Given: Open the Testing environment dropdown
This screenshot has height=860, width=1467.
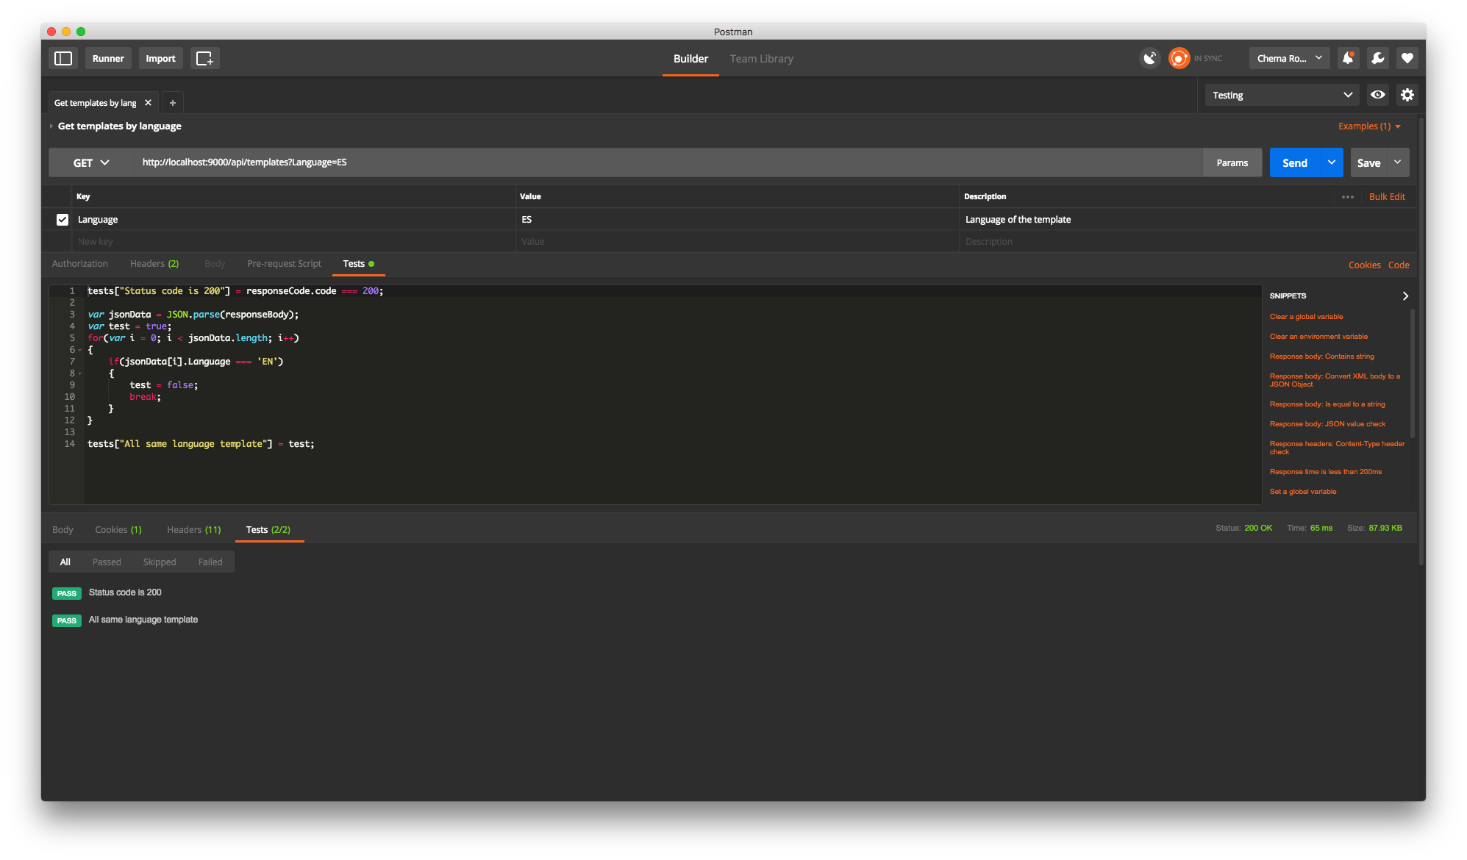Looking at the screenshot, I should [1282, 95].
